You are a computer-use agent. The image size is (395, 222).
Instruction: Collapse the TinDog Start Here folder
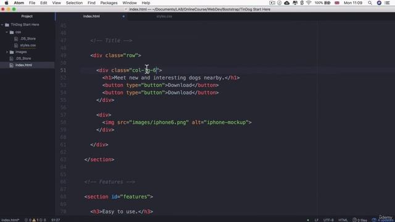coord(2,25)
